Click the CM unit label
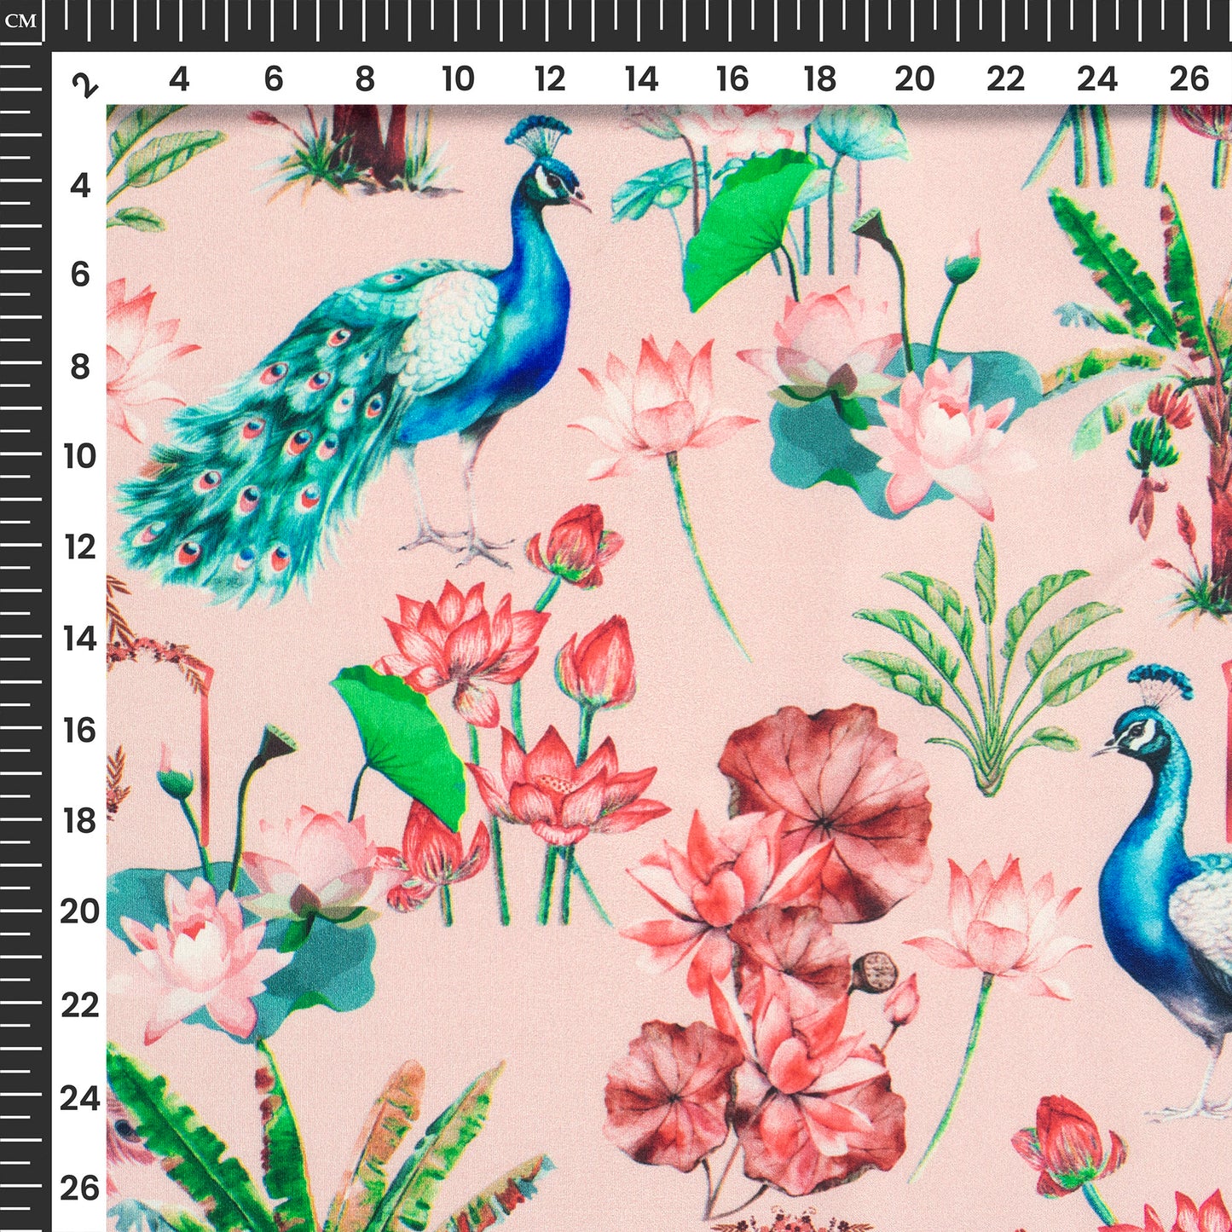Screen dimensions: 1232x1232 pos(20,20)
